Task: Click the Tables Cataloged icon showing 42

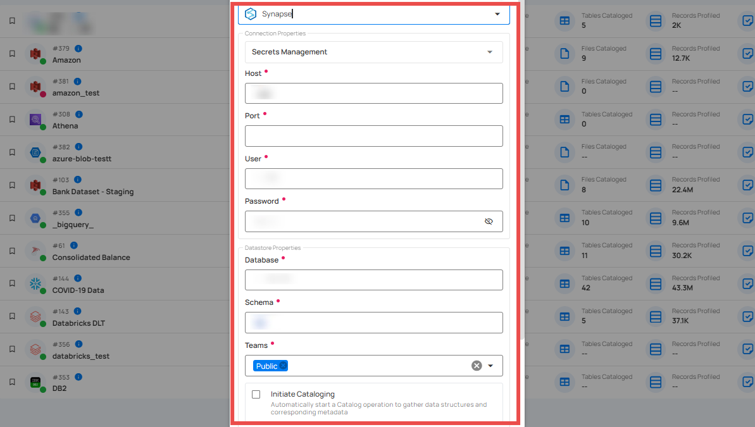Action: [564, 284]
